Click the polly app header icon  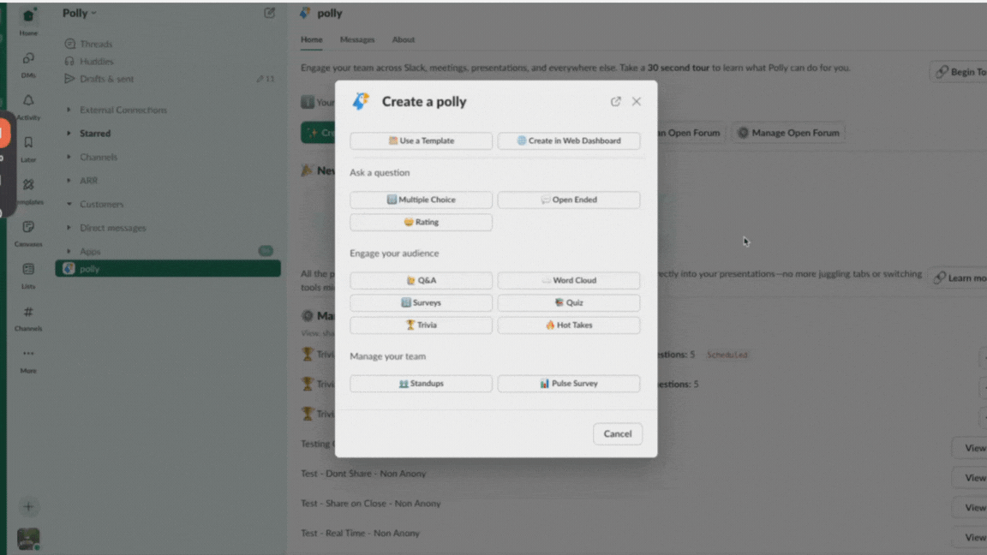(305, 13)
